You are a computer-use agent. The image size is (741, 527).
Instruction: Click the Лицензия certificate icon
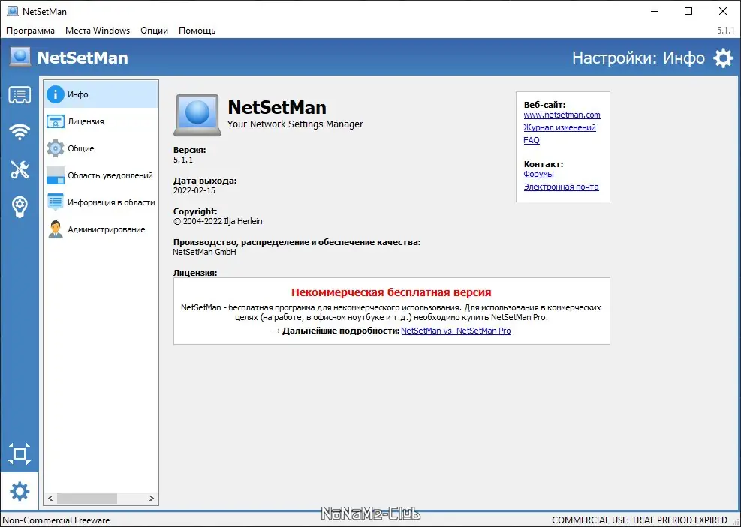click(x=56, y=121)
